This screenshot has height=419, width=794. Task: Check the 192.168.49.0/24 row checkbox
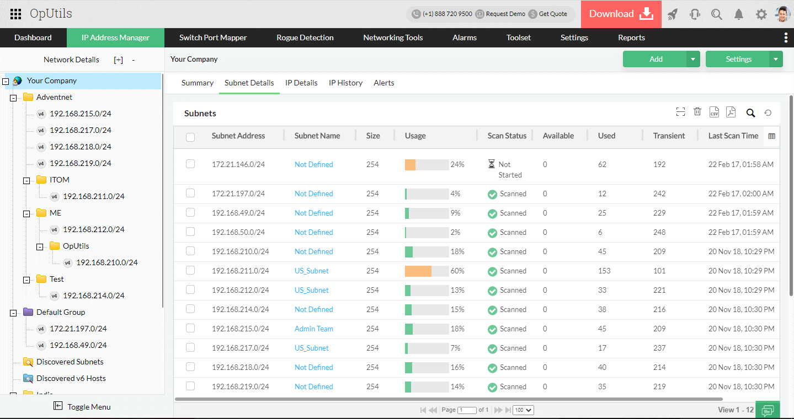tap(190, 212)
